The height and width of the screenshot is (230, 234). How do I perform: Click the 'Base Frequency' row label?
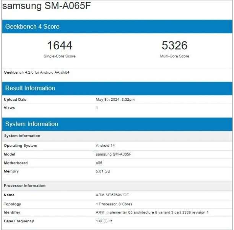tap(19, 221)
